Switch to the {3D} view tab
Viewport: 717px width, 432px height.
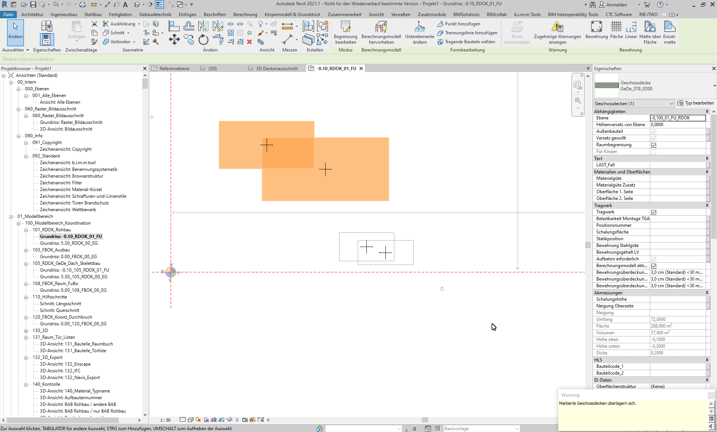pyautogui.click(x=211, y=68)
